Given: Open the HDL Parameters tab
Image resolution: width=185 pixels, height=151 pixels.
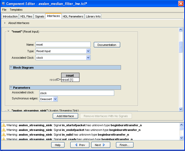Looking at the screenshot, I should click(x=73, y=16).
